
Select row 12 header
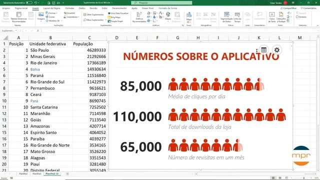coord(4,113)
